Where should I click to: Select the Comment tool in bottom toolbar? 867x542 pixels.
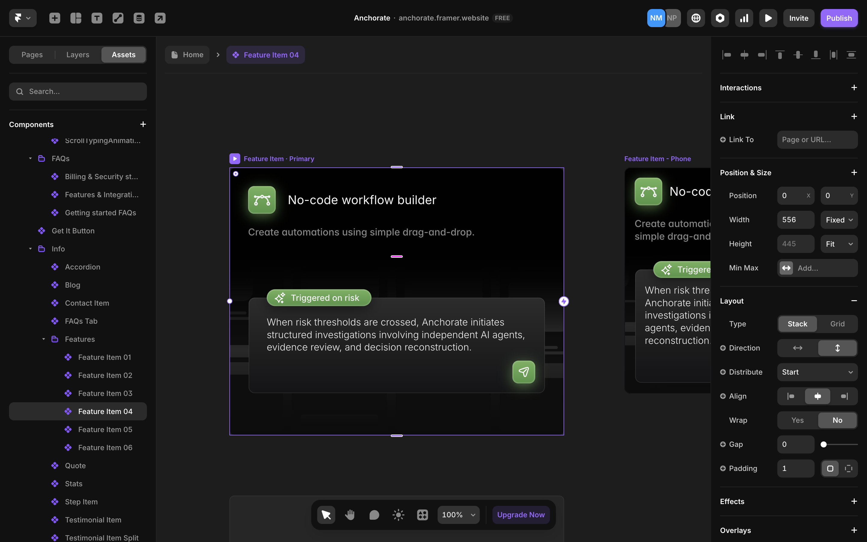(x=374, y=515)
